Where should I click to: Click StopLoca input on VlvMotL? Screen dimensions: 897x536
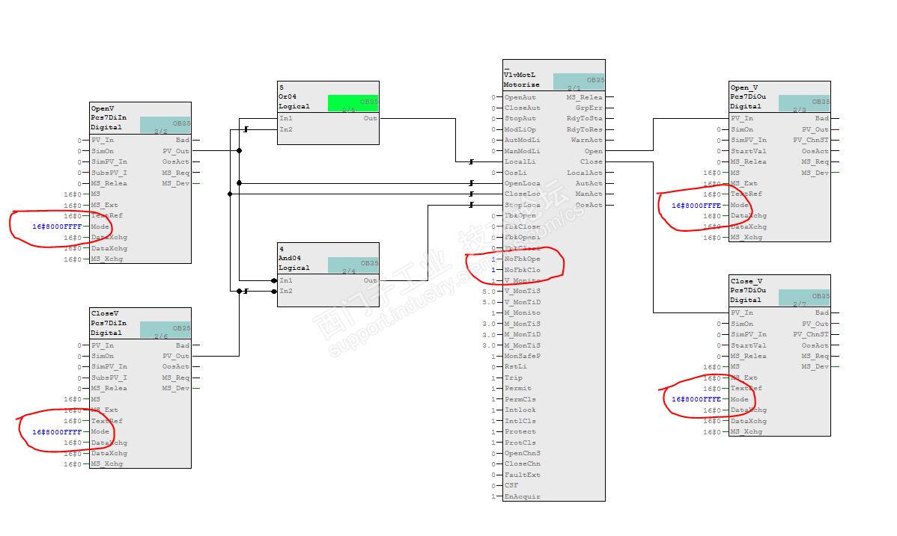523,205
